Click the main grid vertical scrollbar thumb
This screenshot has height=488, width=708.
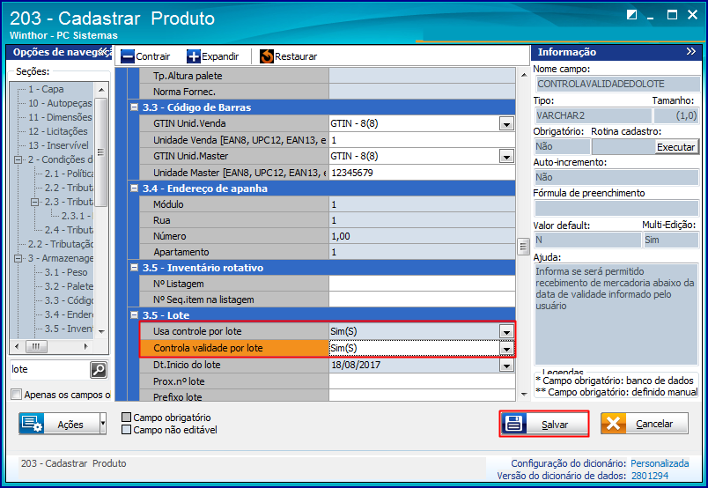(523, 247)
